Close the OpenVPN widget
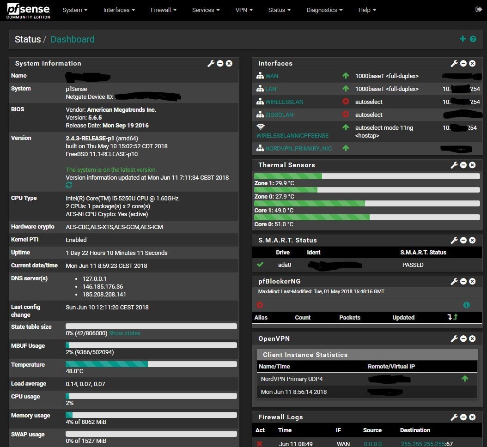Viewport: 487px width, 447px height. 472,338
